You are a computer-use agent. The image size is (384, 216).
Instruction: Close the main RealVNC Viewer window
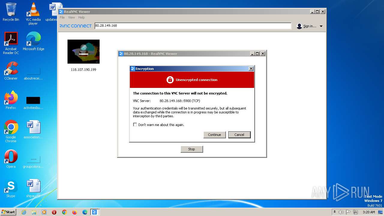[323, 12]
